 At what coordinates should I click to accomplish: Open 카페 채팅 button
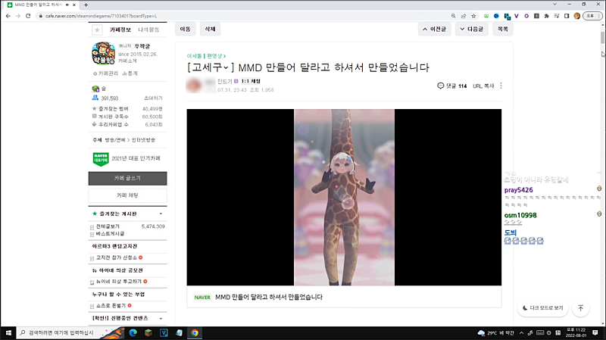(x=127, y=195)
